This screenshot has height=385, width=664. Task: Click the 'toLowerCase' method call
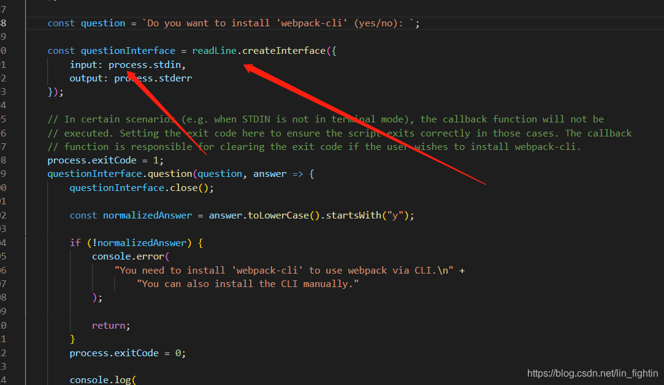click(x=278, y=215)
